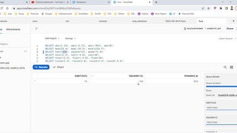Close the Databases browser tab
This screenshot has width=237, height=133.
click(109, 2)
